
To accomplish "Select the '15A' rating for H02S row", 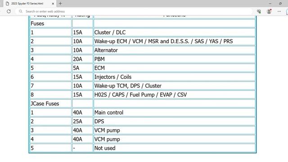I will pyautogui.click(x=82, y=94).
